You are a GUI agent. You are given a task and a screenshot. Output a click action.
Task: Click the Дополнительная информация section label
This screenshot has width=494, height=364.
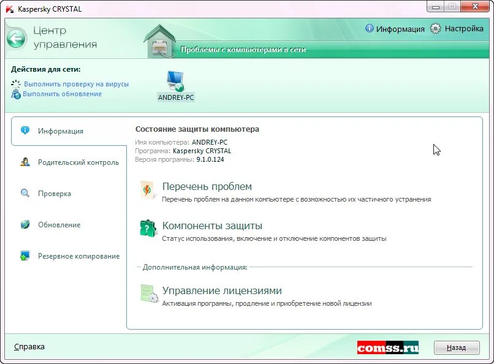[195, 267]
